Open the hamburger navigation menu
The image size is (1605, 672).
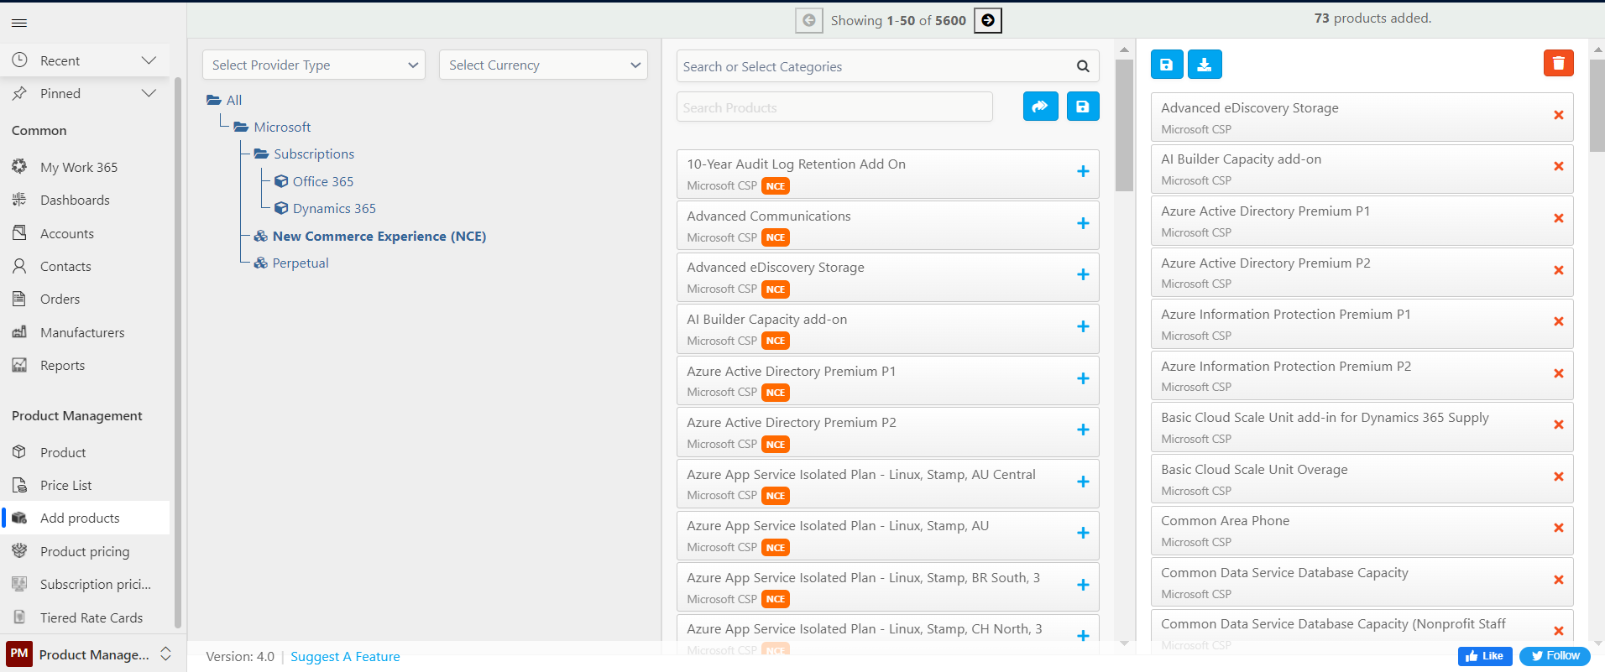pos(19,23)
